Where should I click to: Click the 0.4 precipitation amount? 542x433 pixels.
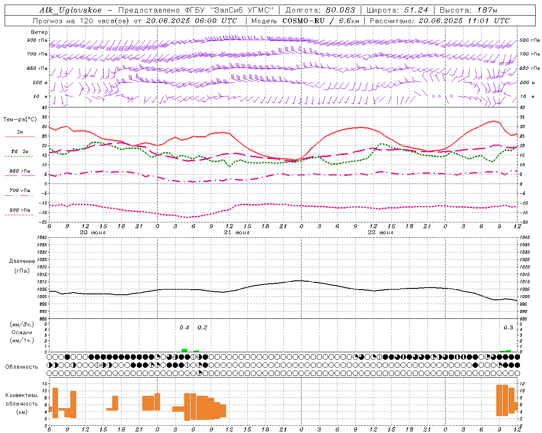[184, 328]
